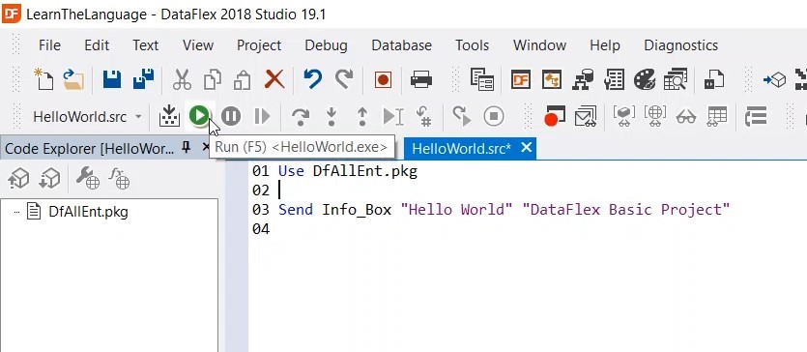Switch to the HelloWorld.src tab
Viewport: 807px width, 352px height.
[x=462, y=148]
